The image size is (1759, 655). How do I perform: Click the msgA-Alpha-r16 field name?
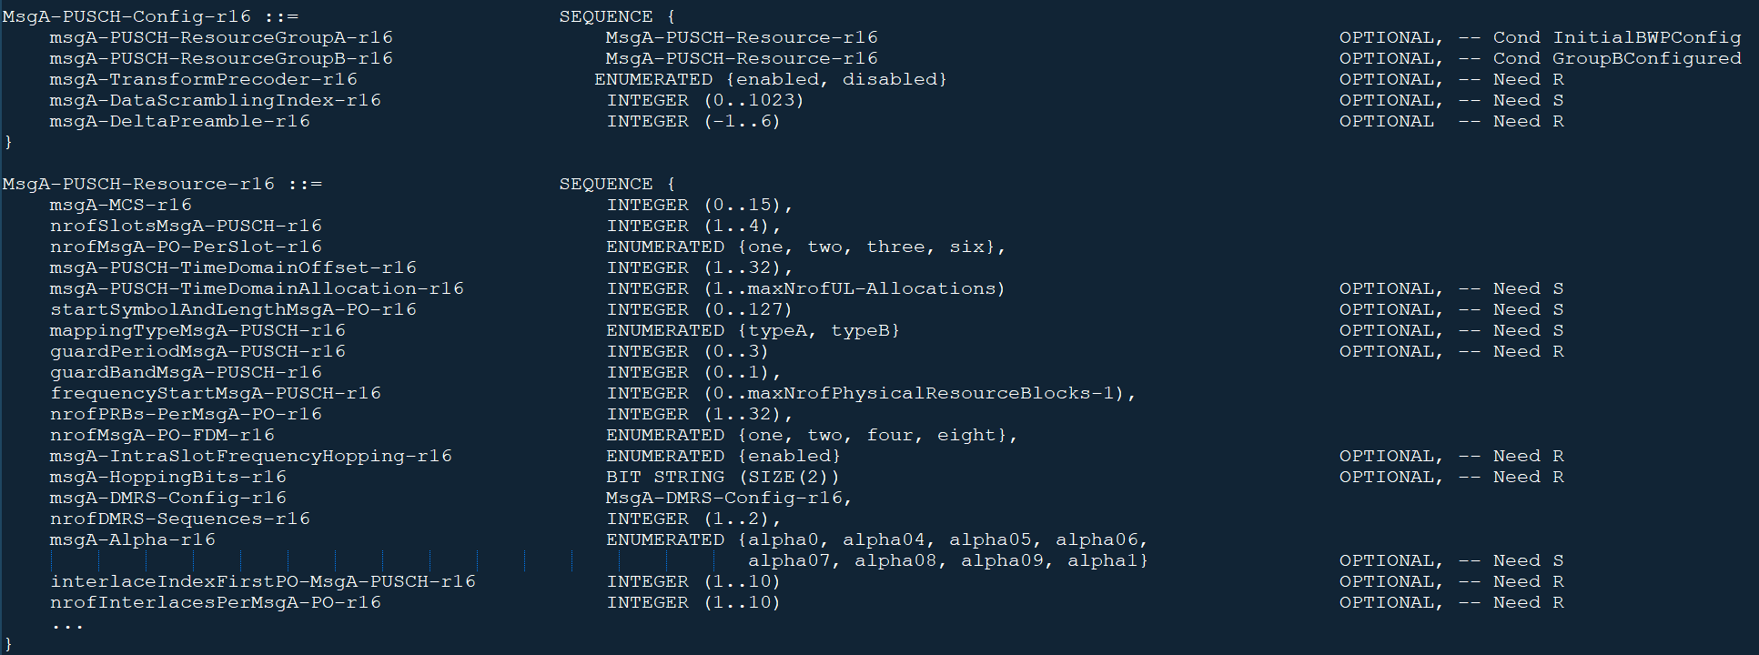(x=132, y=539)
